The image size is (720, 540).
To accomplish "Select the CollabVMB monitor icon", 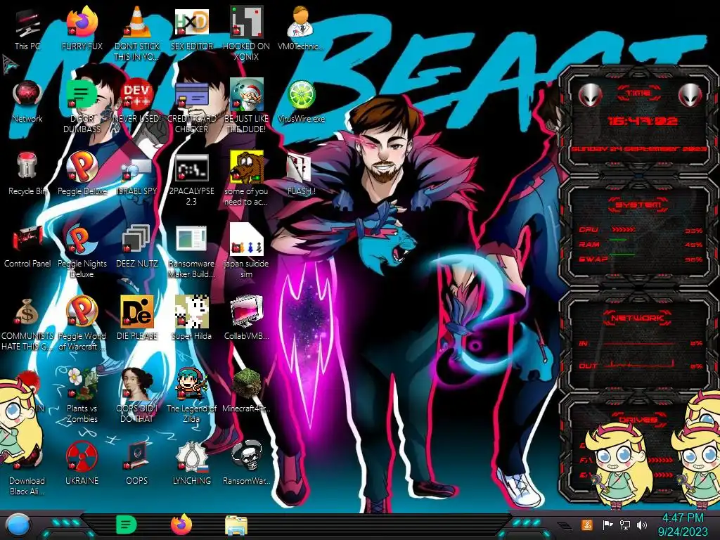I will click(x=246, y=311).
